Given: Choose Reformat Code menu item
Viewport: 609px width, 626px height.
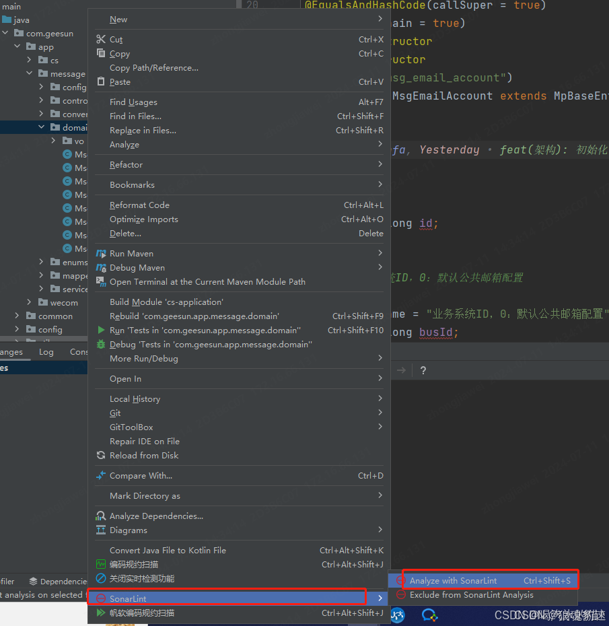Looking at the screenshot, I should coord(239,205).
